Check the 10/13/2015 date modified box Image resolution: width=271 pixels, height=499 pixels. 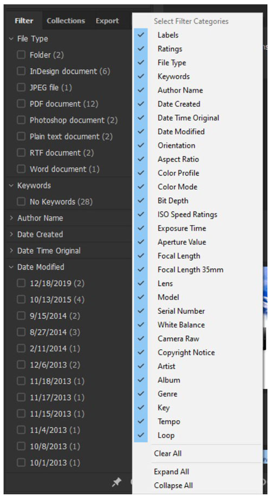point(21,300)
